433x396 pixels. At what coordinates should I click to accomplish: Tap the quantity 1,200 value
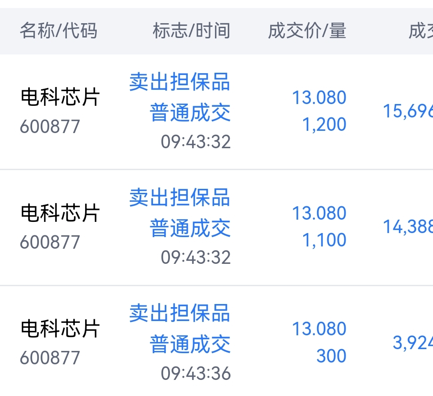pos(325,124)
